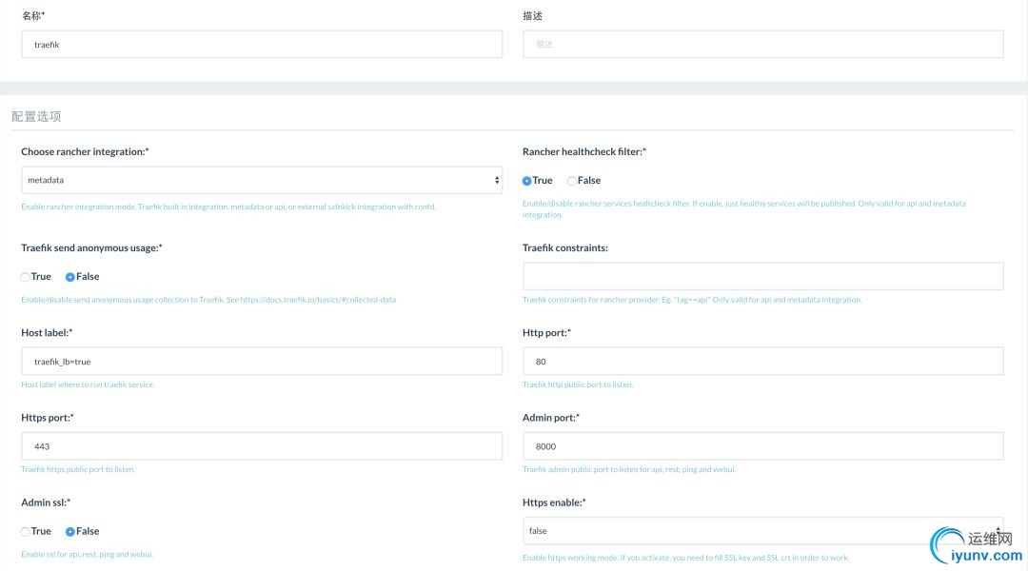Select True for Rancher healthcheck filter
This screenshot has height=571, width=1028.
(526, 181)
